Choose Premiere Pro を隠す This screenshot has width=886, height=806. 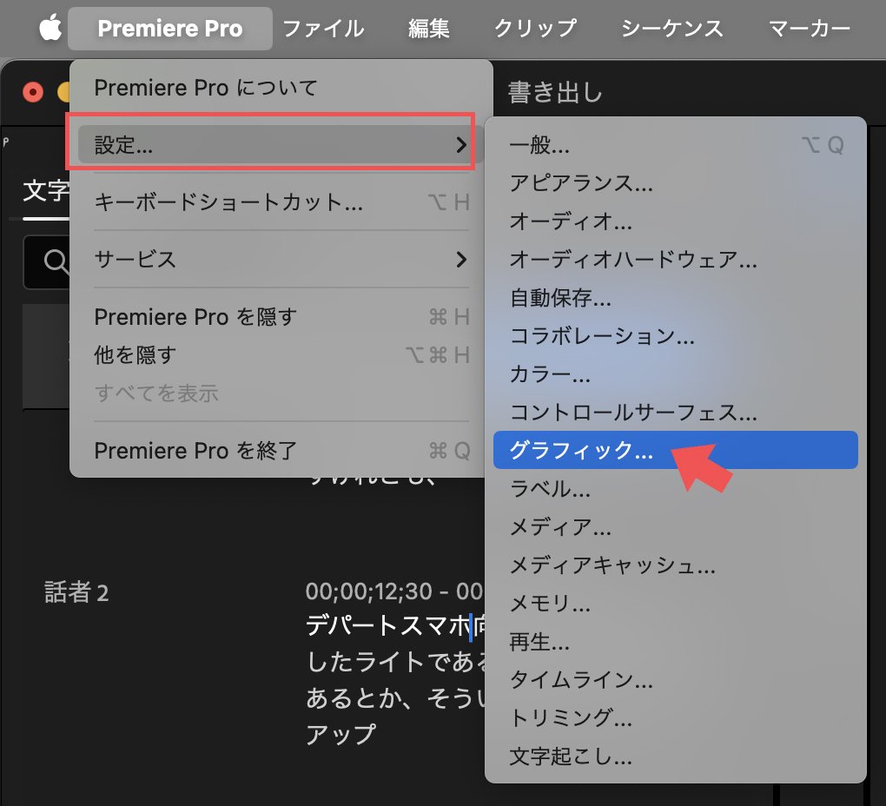[x=281, y=317]
